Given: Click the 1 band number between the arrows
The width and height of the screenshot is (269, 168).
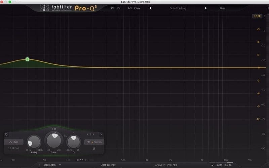Looking at the screenshot, I should click(90, 134).
